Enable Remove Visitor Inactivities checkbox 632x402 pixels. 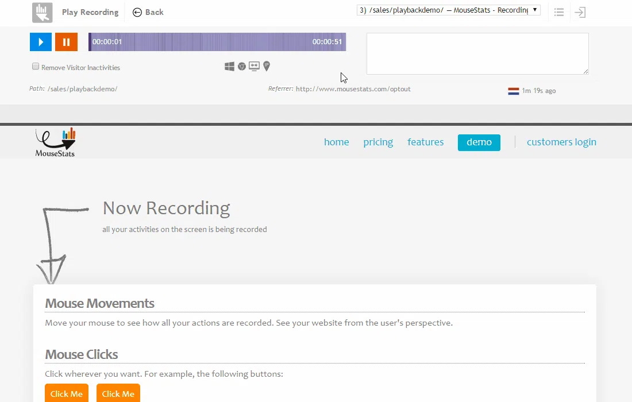pyautogui.click(x=36, y=67)
